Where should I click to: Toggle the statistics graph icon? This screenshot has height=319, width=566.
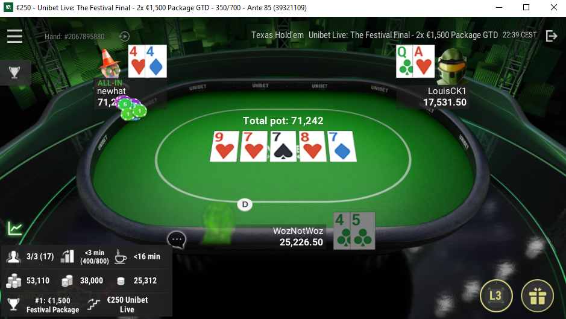pyautogui.click(x=15, y=228)
